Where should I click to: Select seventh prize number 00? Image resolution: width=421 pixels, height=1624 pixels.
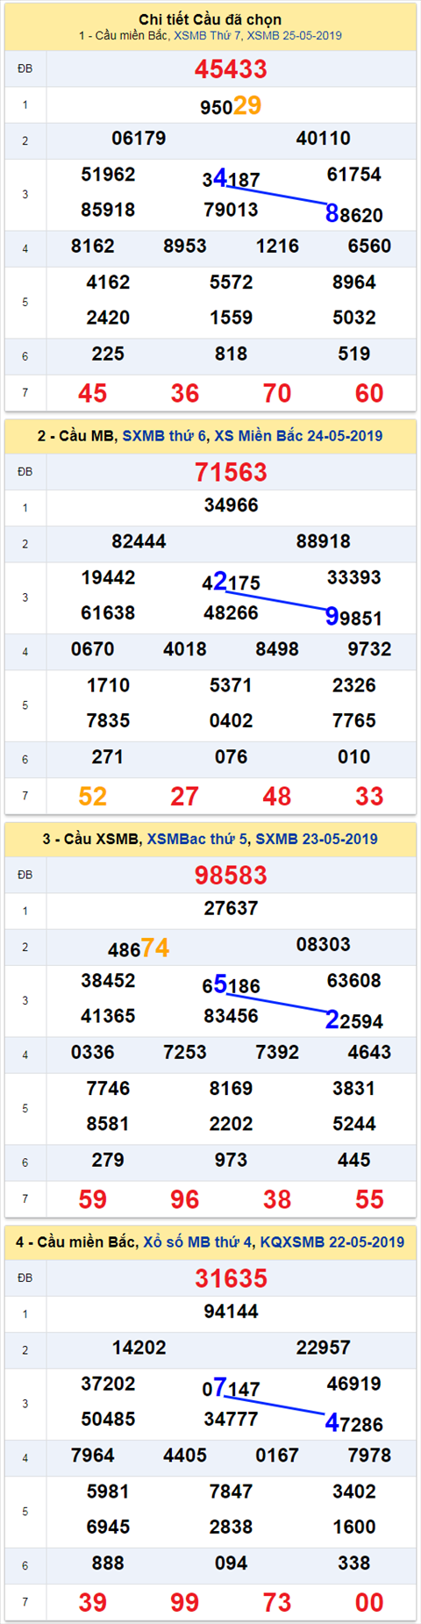click(x=369, y=1603)
